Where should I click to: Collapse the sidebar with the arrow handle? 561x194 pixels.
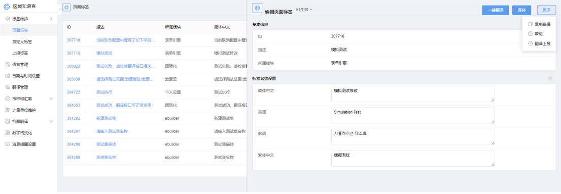[x=59, y=10]
